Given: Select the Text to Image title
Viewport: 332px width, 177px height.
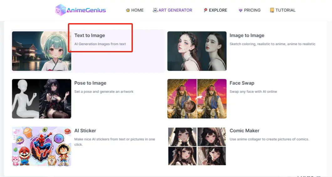Looking at the screenshot, I should coord(90,35).
